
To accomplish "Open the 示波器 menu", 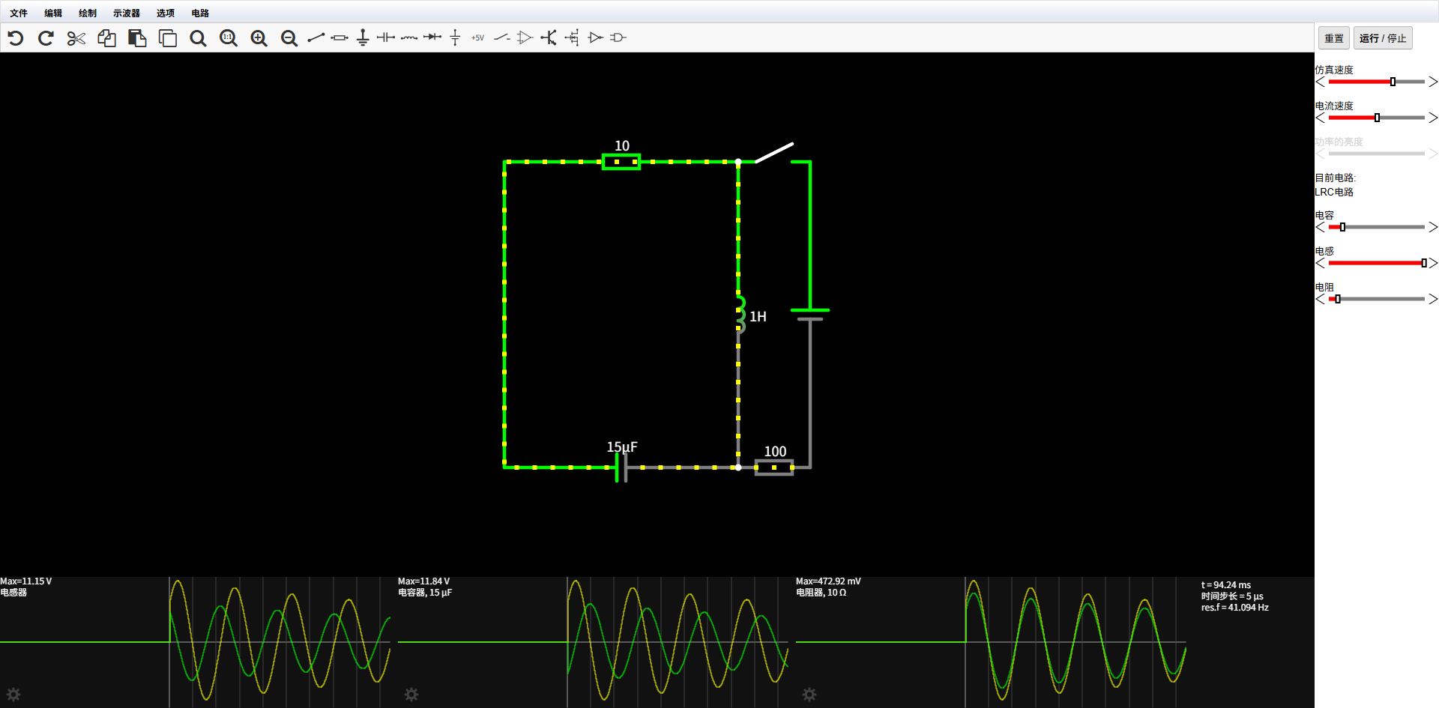I will click(x=124, y=13).
